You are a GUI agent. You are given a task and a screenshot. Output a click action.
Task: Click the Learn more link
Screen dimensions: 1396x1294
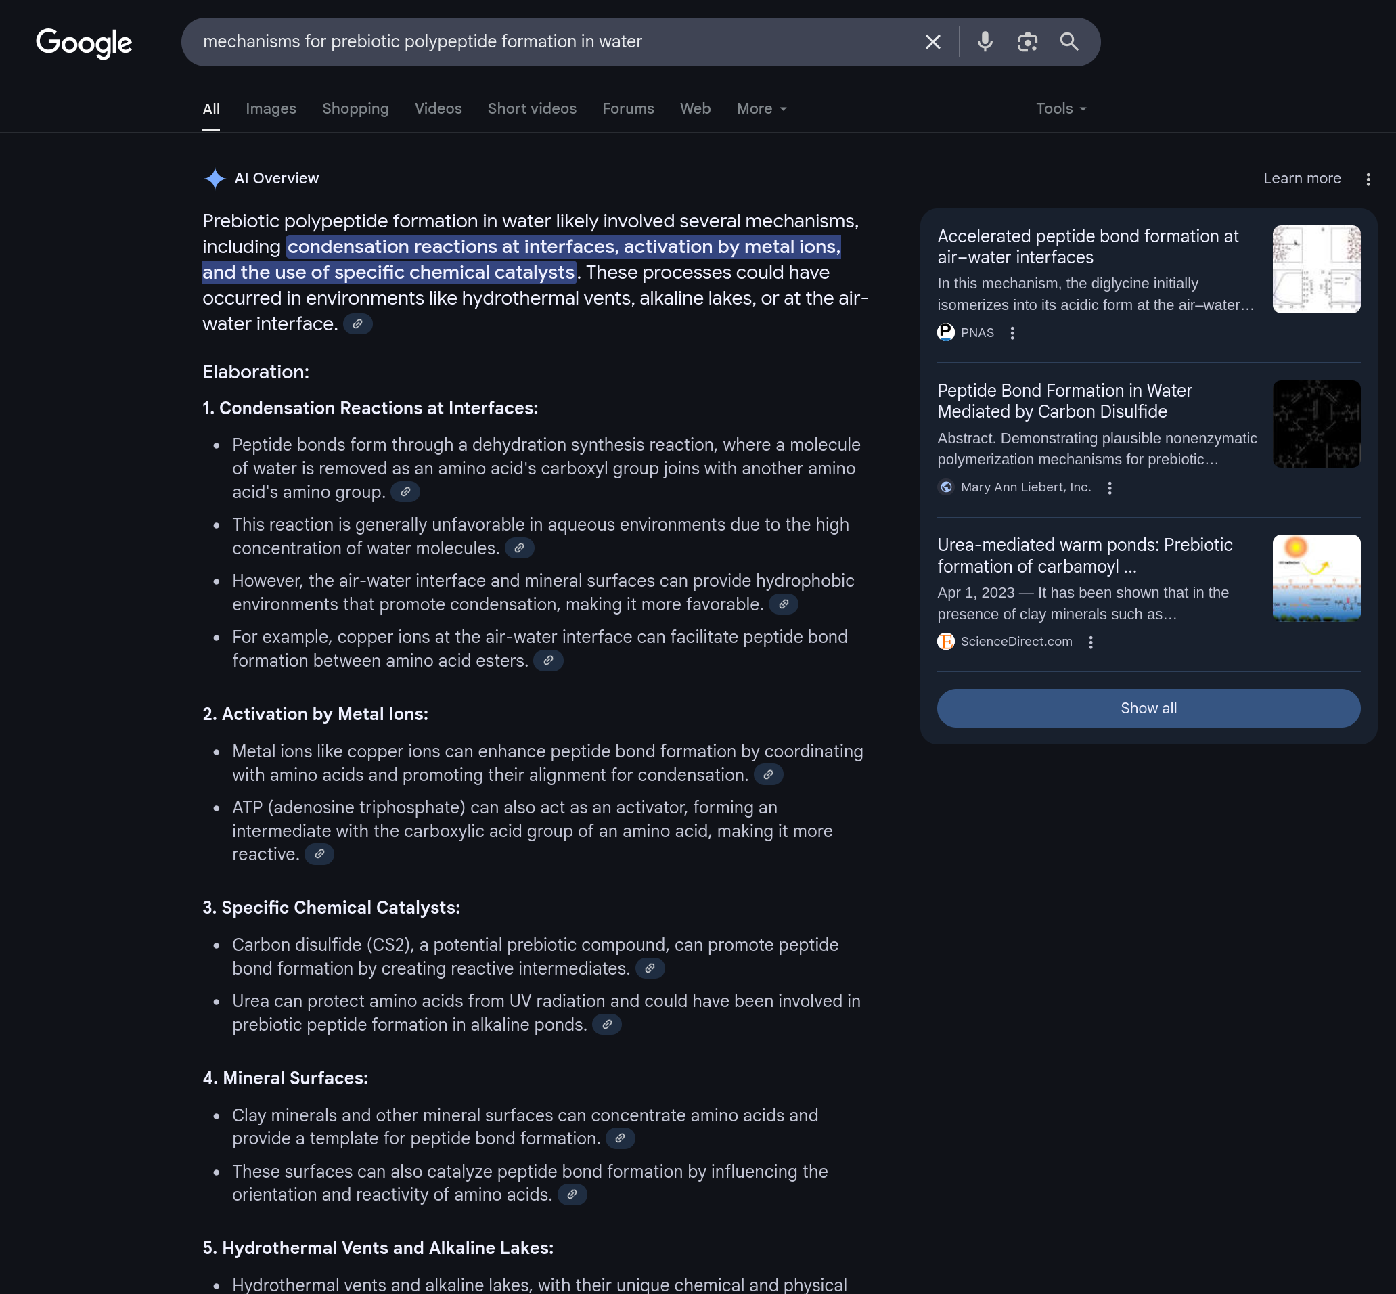tap(1301, 179)
